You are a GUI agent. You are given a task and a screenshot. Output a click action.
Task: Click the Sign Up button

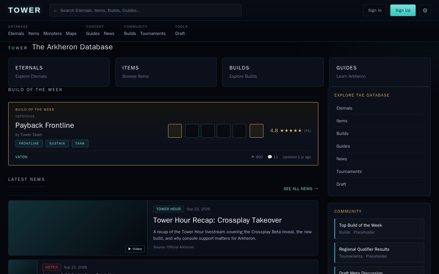403,10
